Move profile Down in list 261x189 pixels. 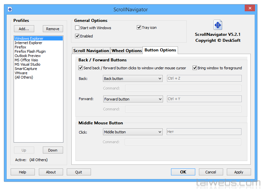(x=52, y=150)
